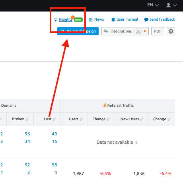
Task: Open the Integrations 2/3 button
Action: (x=125, y=31)
